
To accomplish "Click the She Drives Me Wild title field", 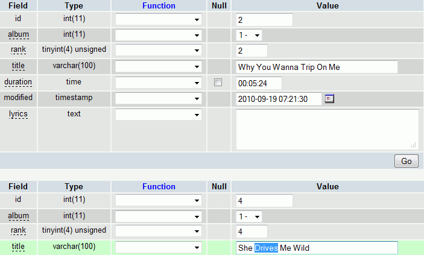I will pyautogui.click(x=317, y=248).
